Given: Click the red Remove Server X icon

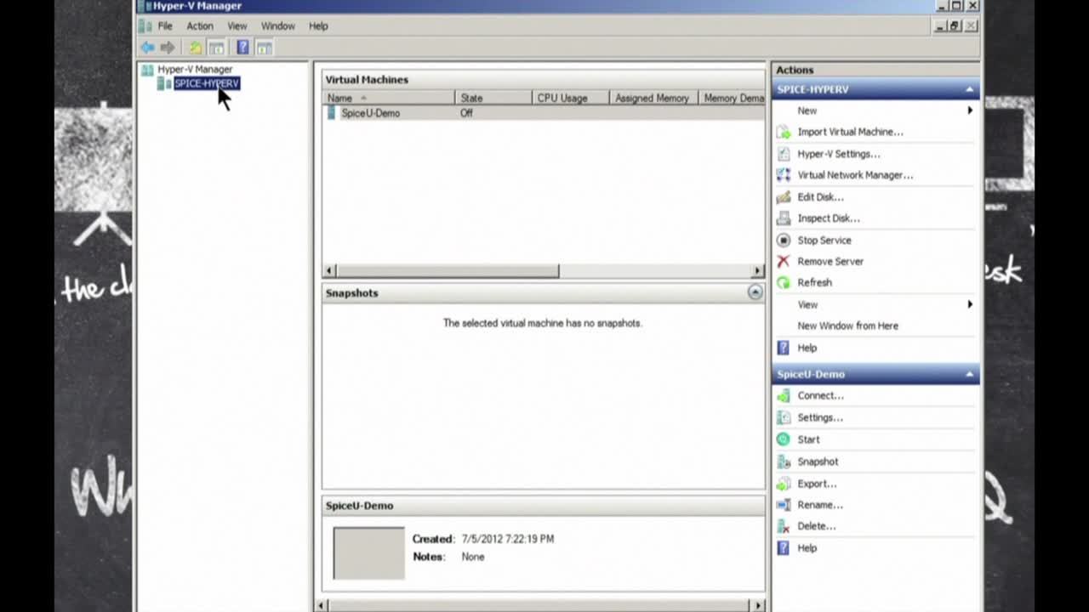Looking at the screenshot, I should coord(784,262).
